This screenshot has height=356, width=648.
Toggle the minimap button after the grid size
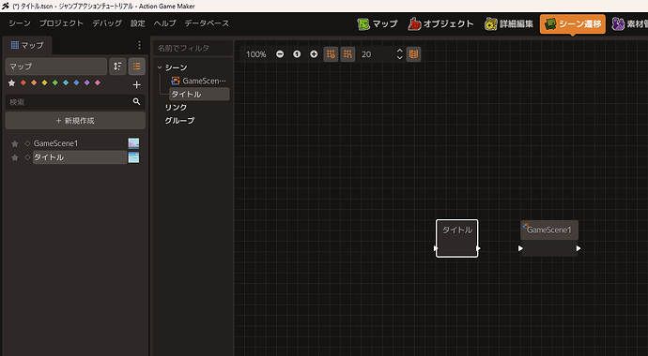pyautogui.click(x=413, y=54)
